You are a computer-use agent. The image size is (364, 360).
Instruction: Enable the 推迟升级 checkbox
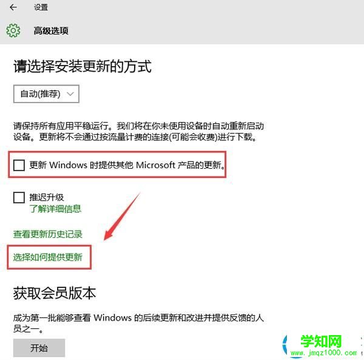[19, 197]
